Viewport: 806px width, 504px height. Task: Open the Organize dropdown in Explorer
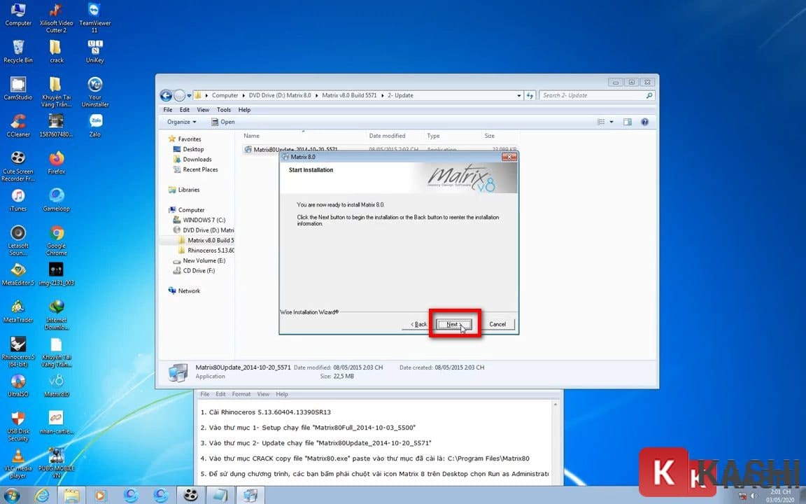tap(181, 122)
